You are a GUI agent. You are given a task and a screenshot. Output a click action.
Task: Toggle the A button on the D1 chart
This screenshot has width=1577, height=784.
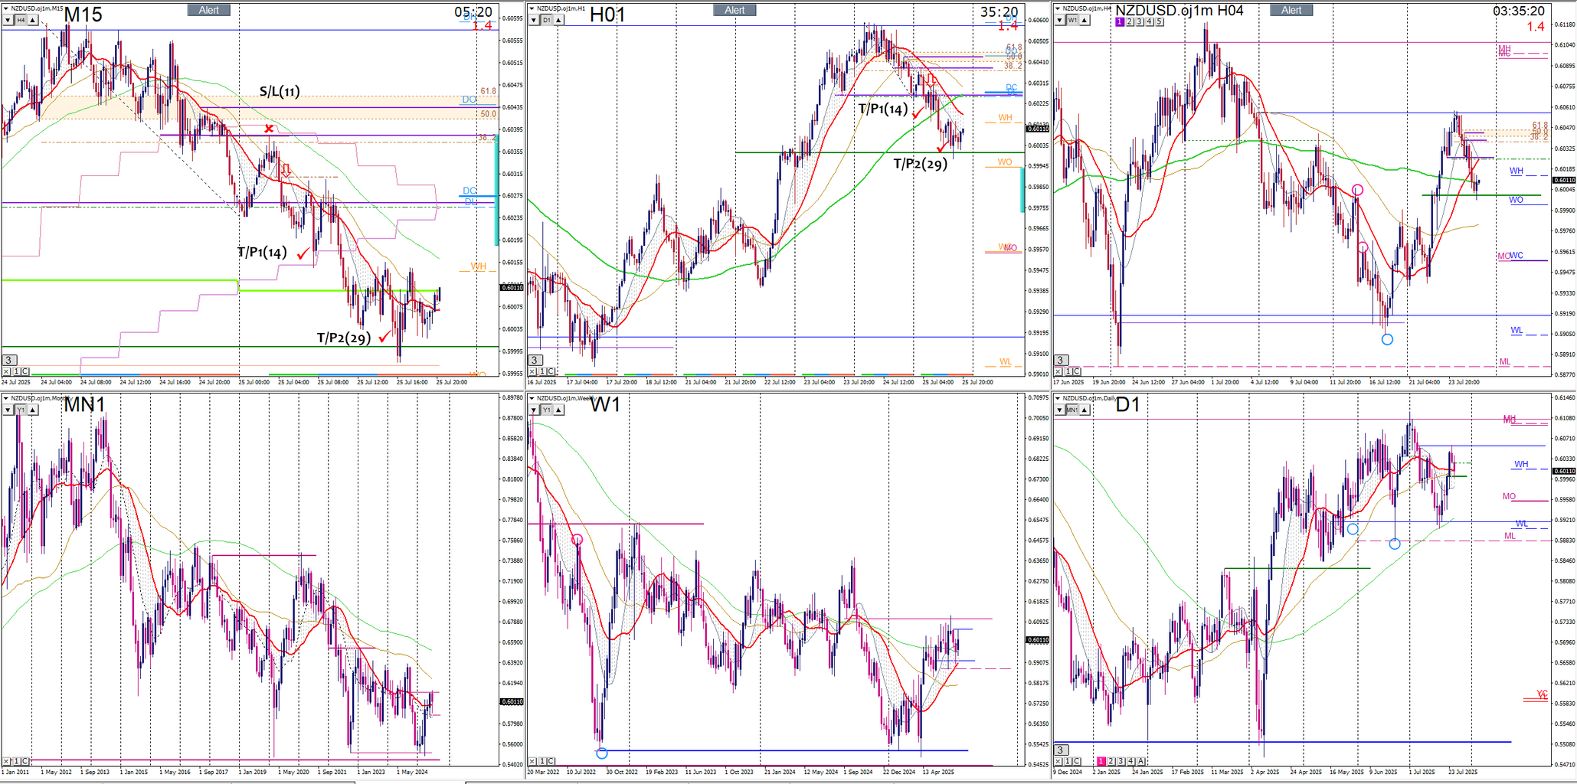coord(1140,761)
